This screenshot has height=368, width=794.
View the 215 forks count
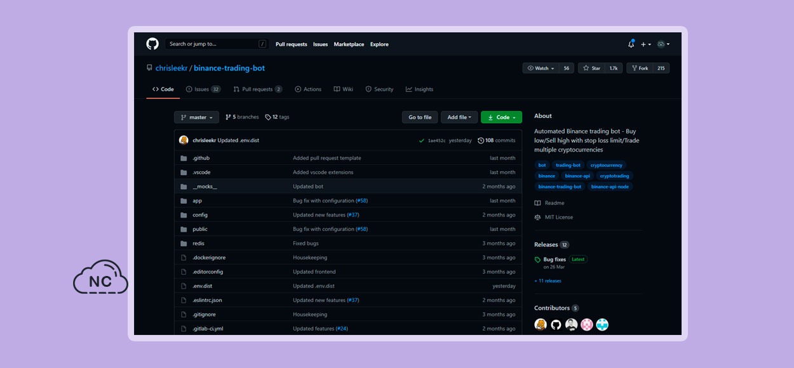661,68
